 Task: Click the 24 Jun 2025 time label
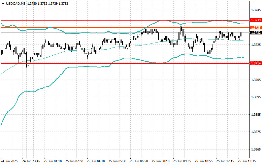point(9,161)
